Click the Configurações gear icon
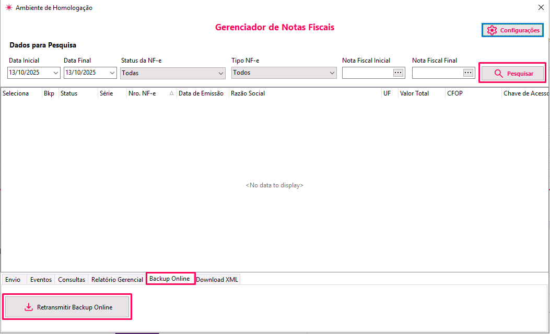Image resolution: width=550 pixels, height=334 pixels. coord(492,30)
